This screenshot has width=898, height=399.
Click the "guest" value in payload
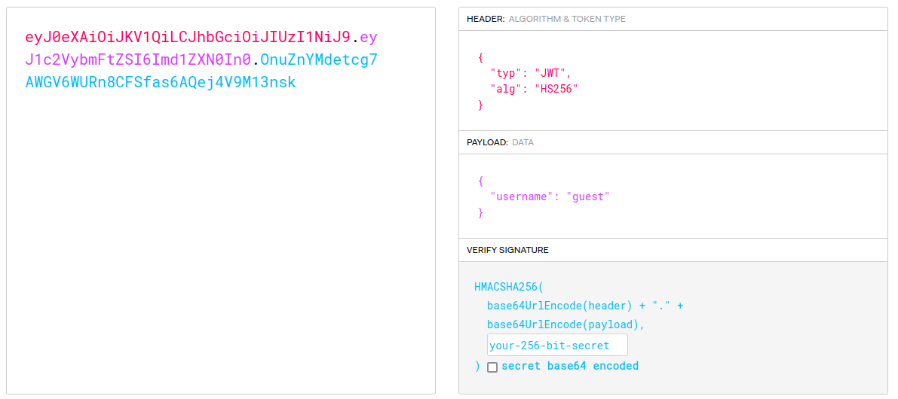[x=587, y=196]
